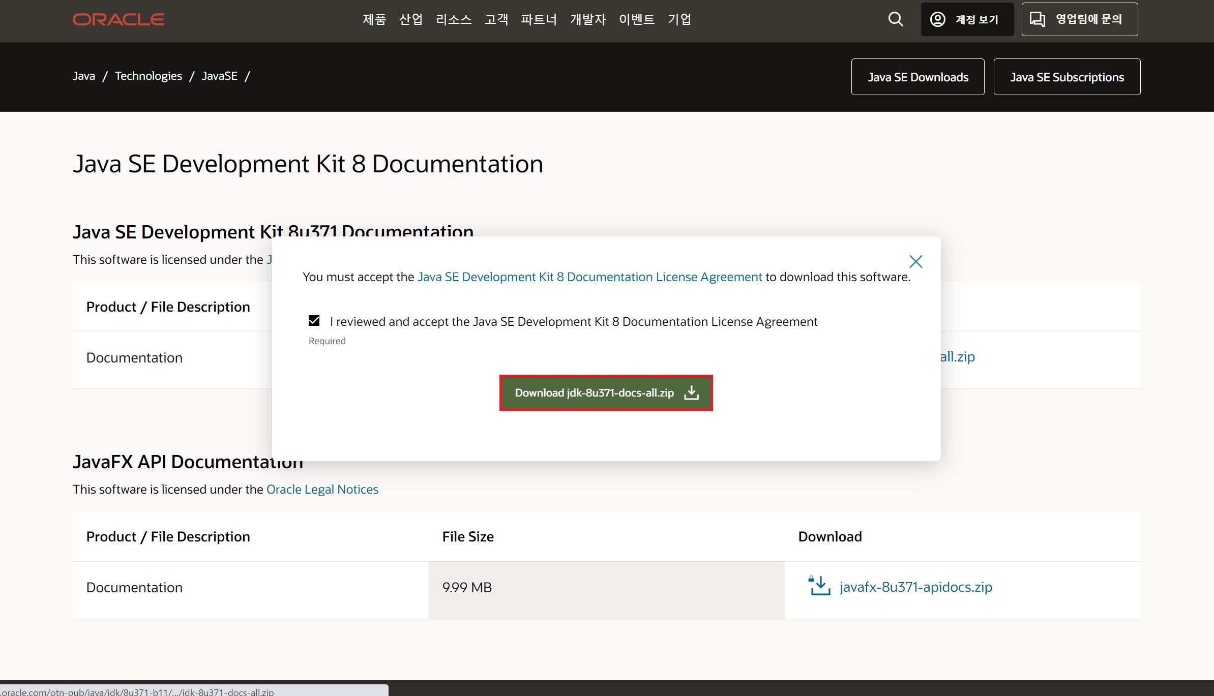Click the Java SE Development Kit 8 Documentation title
Image resolution: width=1214 pixels, height=696 pixels.
[308, 164]
